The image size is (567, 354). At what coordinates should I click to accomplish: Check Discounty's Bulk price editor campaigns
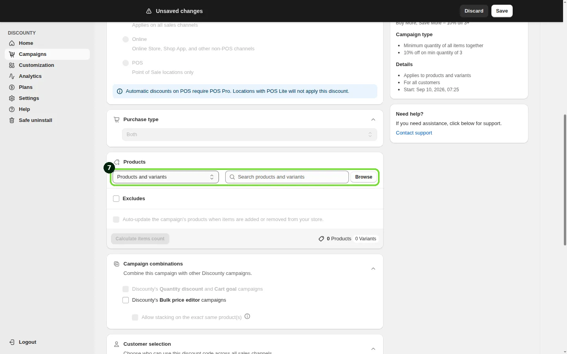[x=126, y=300]
